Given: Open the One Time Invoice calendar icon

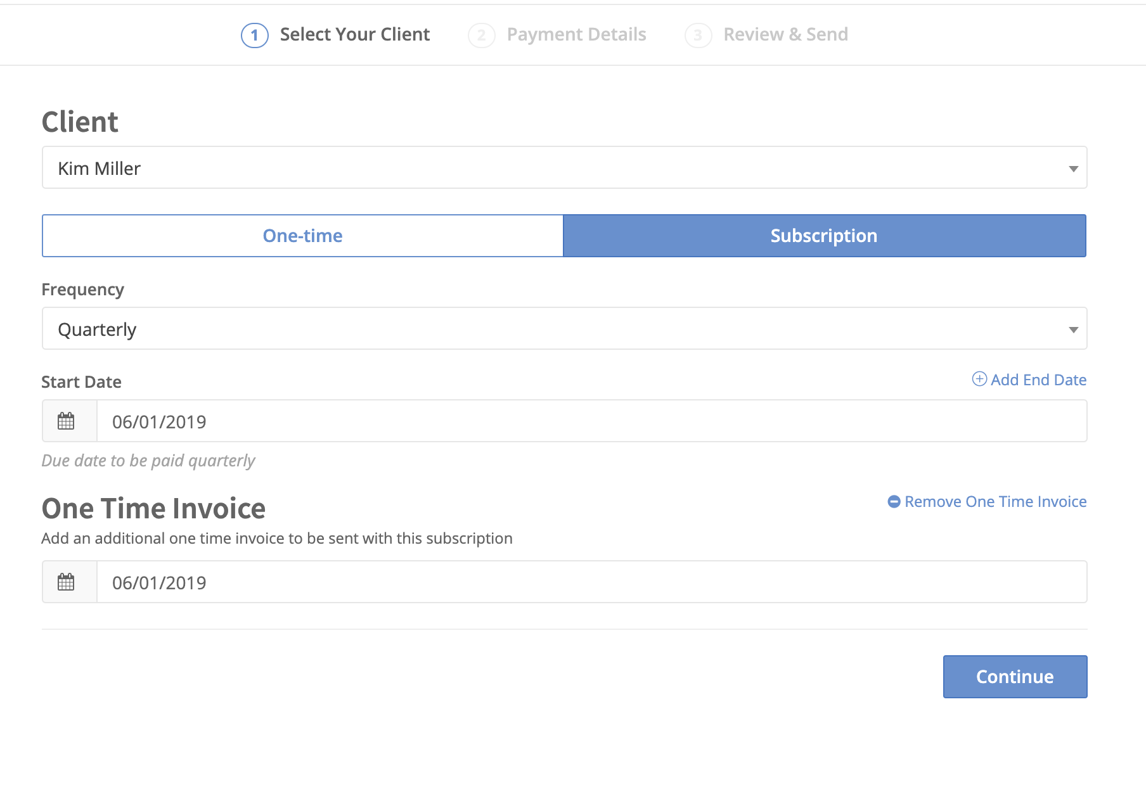Looking at the screenshot, I should (67, 582).
